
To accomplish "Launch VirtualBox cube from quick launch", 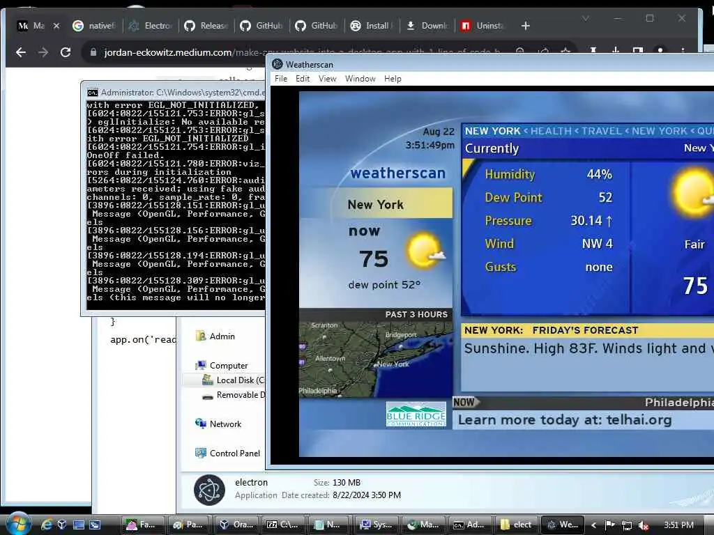I will (x=62, y=525).
